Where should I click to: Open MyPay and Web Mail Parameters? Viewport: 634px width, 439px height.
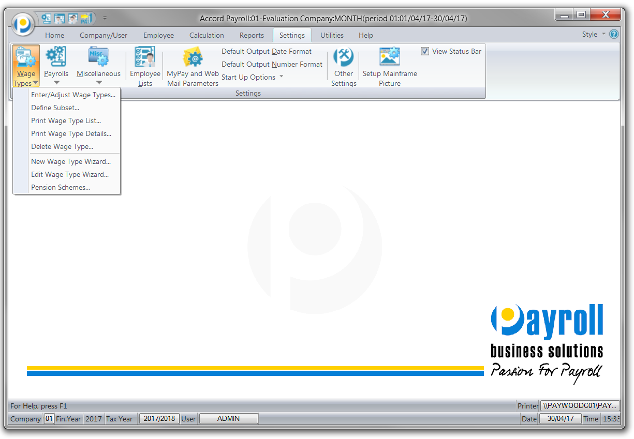(193, 67)
